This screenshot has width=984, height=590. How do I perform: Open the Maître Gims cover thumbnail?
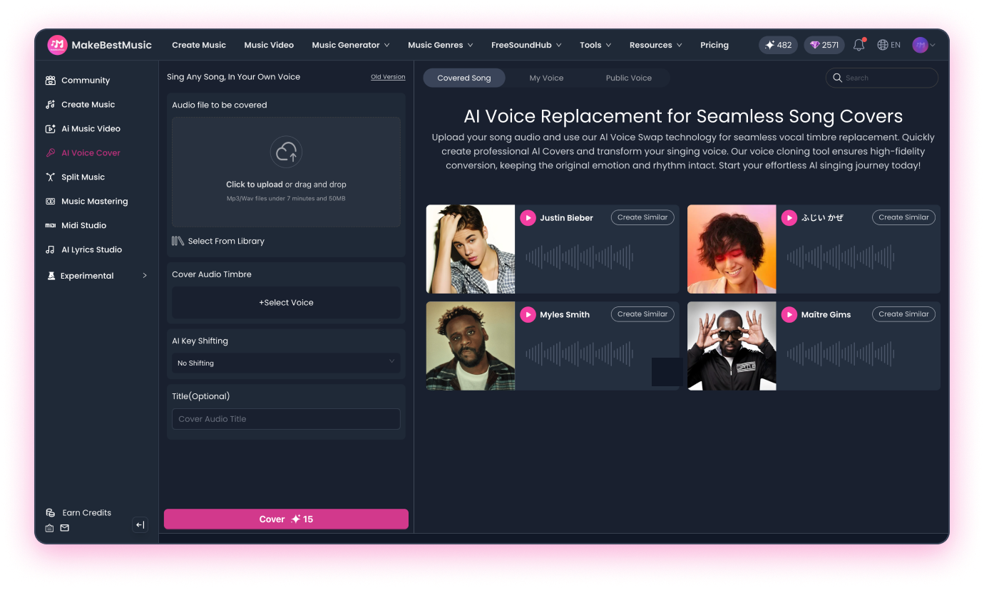[732, 346]
